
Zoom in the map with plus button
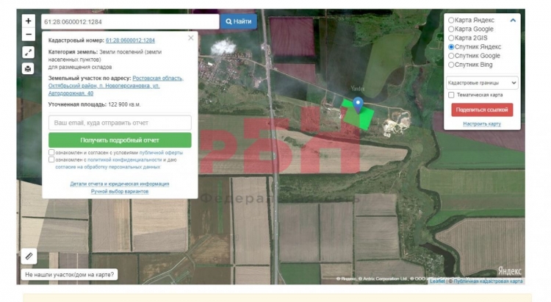click(29, 21)
